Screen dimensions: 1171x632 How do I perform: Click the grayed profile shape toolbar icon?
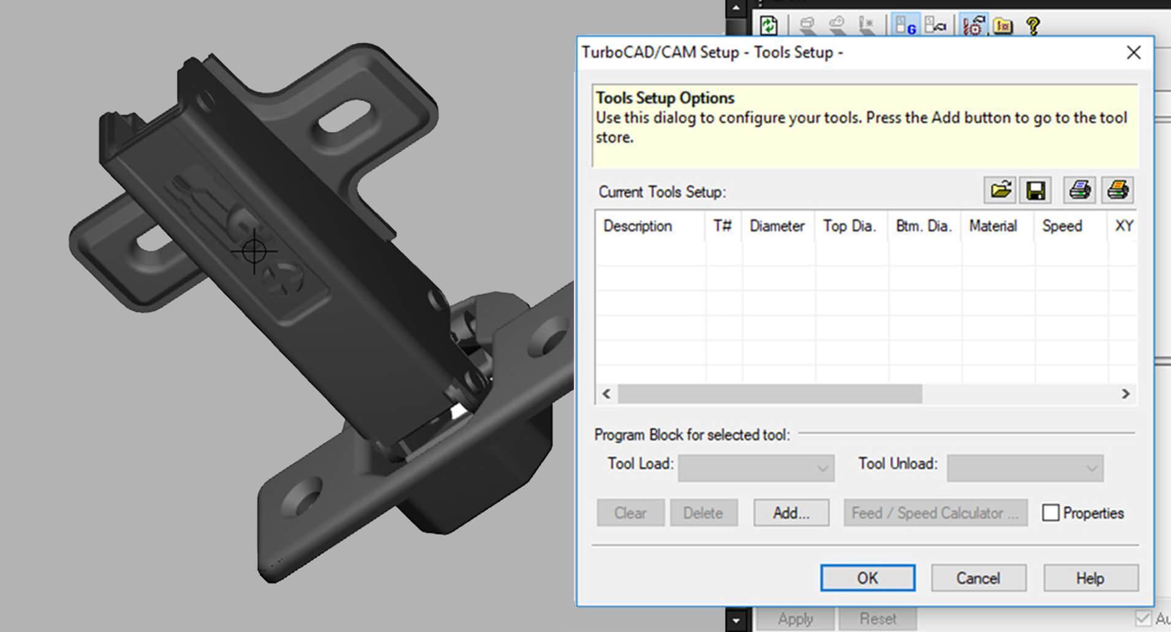point(837,25)
